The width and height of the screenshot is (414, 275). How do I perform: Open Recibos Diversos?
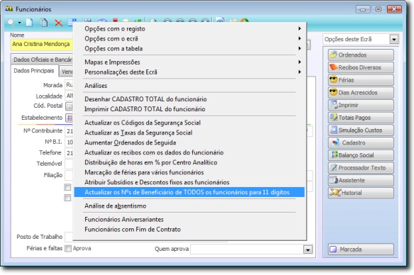pos(361,67)
